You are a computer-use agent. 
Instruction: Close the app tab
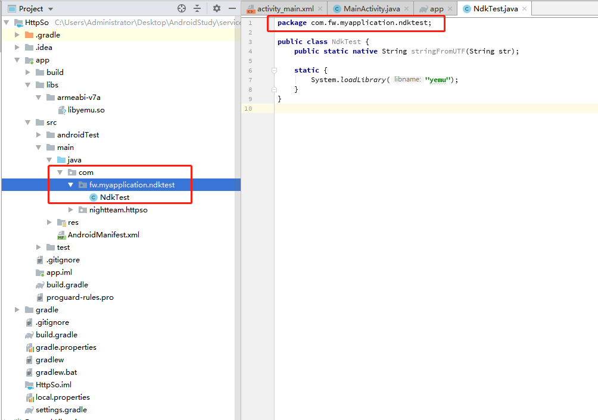[450, 9]
